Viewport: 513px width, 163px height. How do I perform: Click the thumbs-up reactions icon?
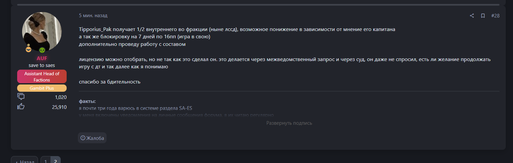coord(21,107)
